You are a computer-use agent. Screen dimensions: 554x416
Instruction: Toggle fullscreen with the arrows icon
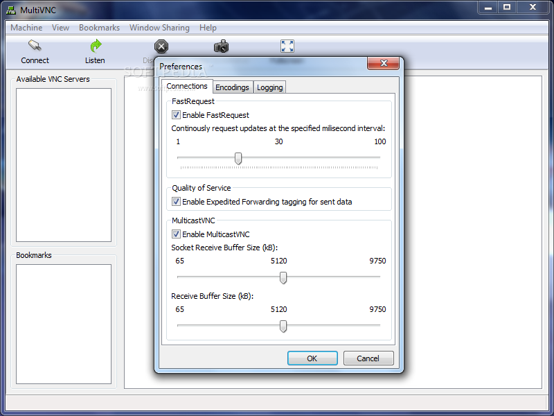[x=287, y=46]
